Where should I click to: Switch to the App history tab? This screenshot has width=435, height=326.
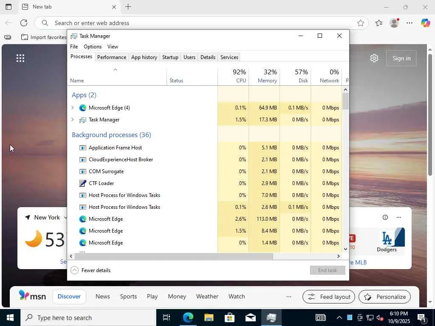[144, 57]
